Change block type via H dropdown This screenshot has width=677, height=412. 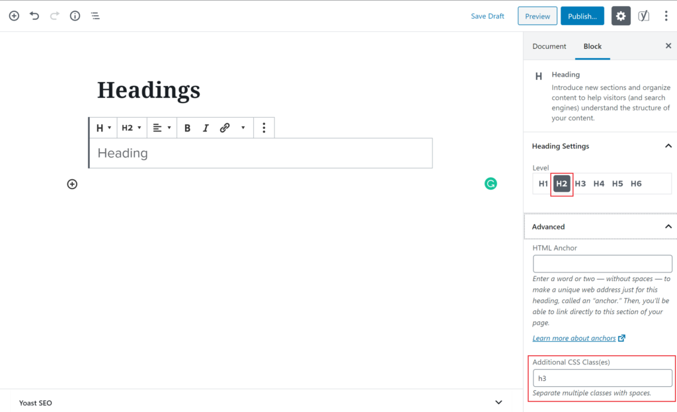[x=104, y=128]
